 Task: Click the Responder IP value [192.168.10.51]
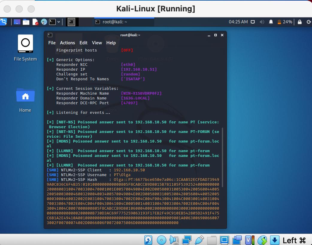139,69
